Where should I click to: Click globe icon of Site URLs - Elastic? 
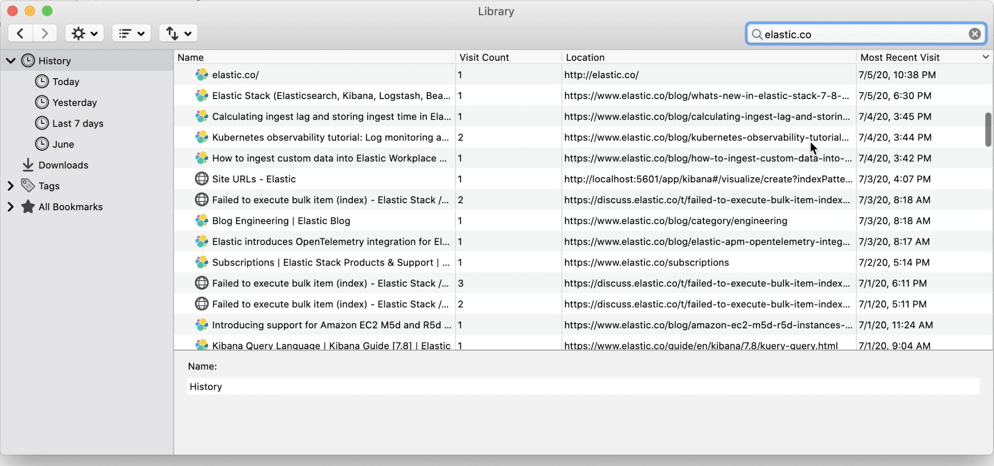(201, 179)
